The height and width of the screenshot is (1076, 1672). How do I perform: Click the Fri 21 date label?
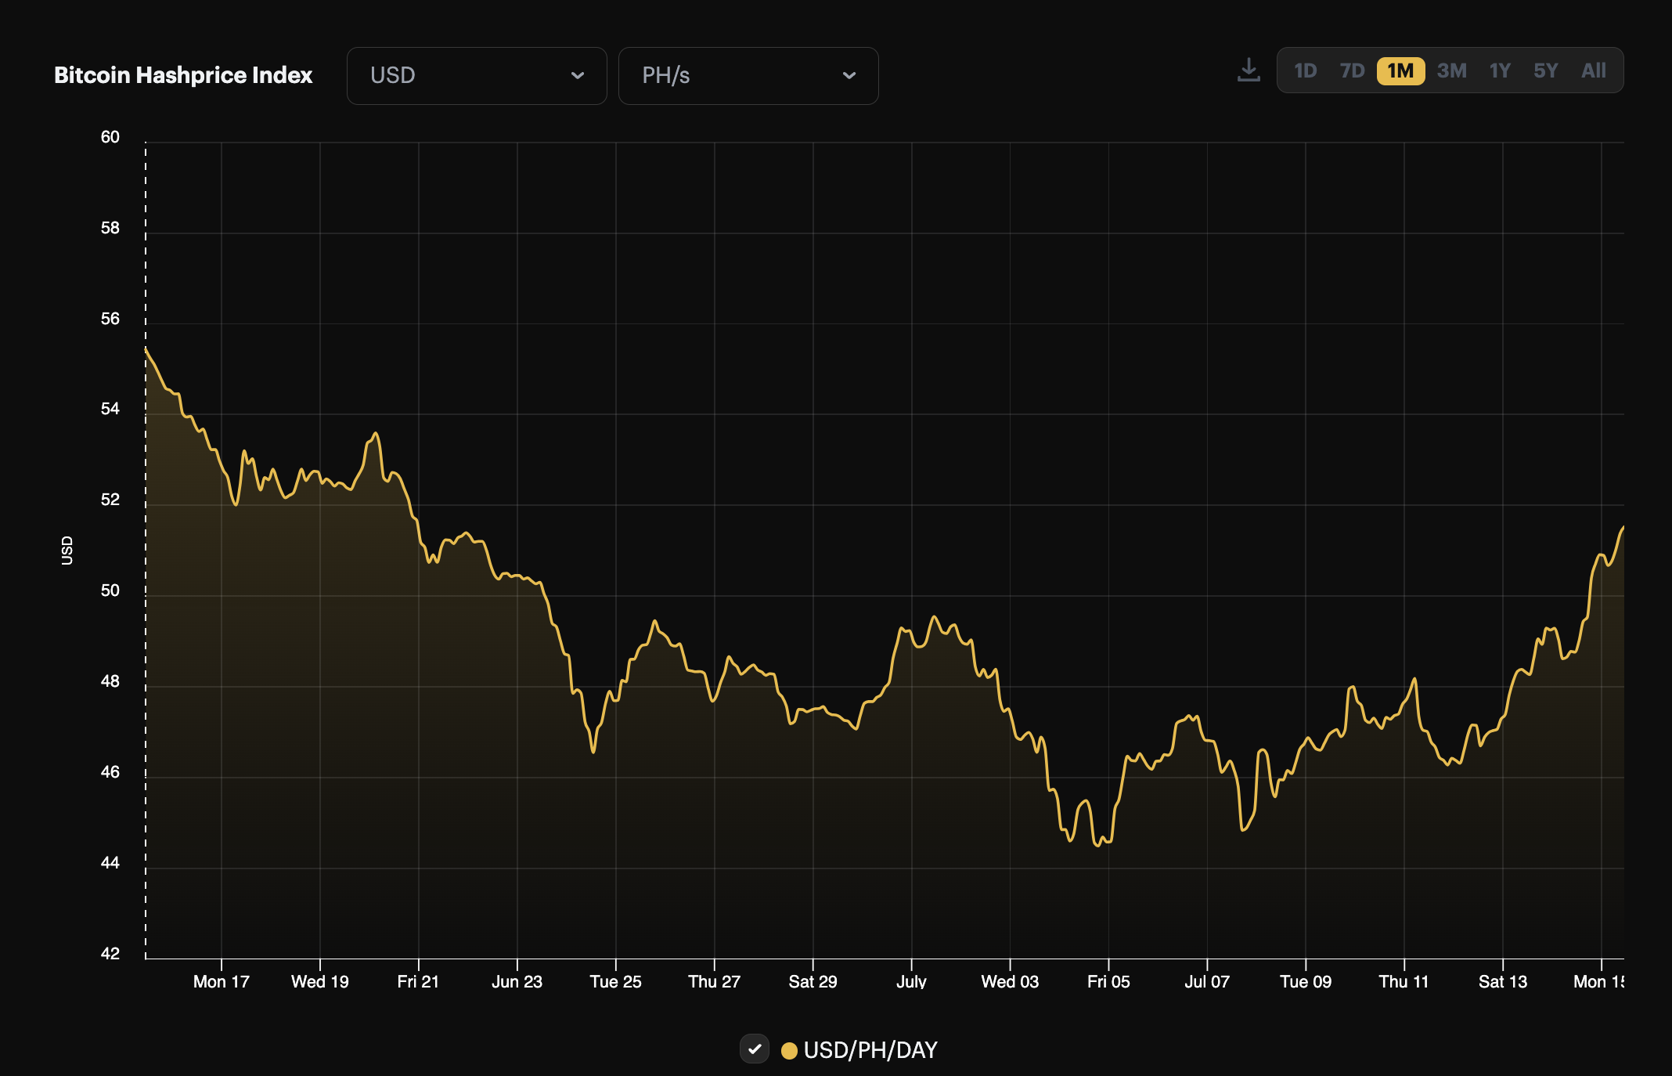coord(418,982)
